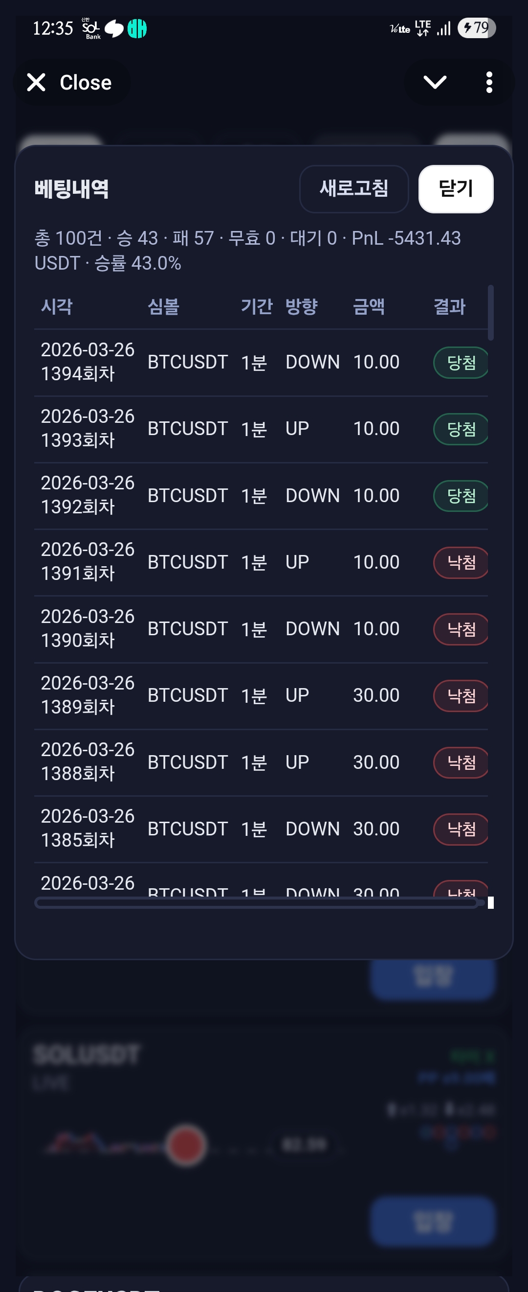Tap the X Close icon
528x1292 pixels.
point(37,82)
